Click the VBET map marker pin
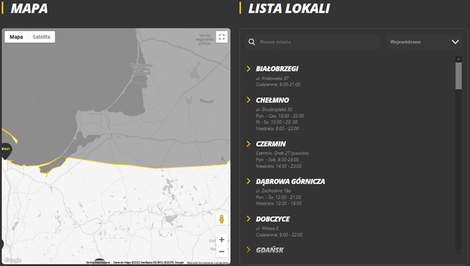Screen dimensions: 470x266 point(5,151)
